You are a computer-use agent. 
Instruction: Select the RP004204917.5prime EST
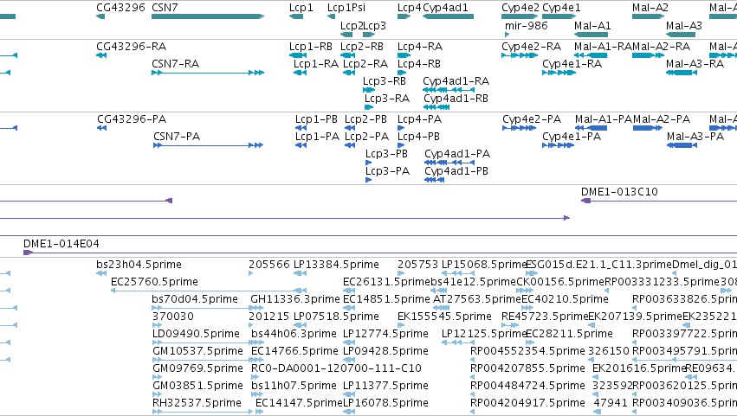472,412
